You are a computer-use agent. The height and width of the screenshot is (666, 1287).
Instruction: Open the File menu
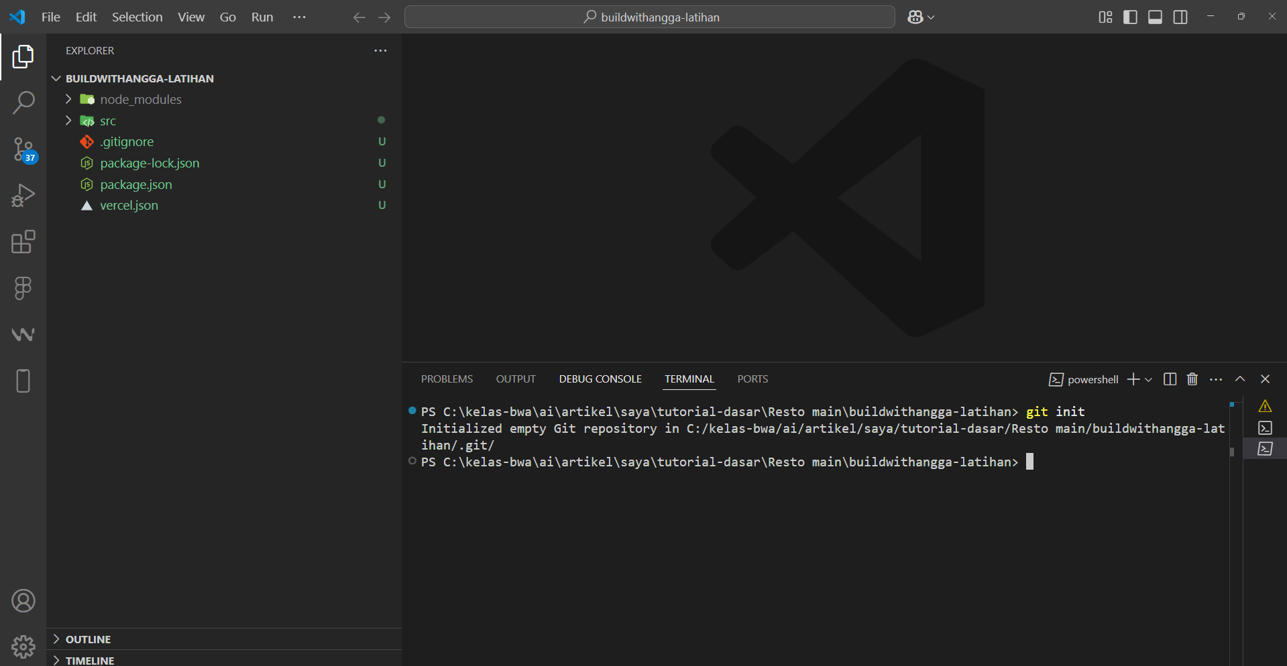point(51,17)
